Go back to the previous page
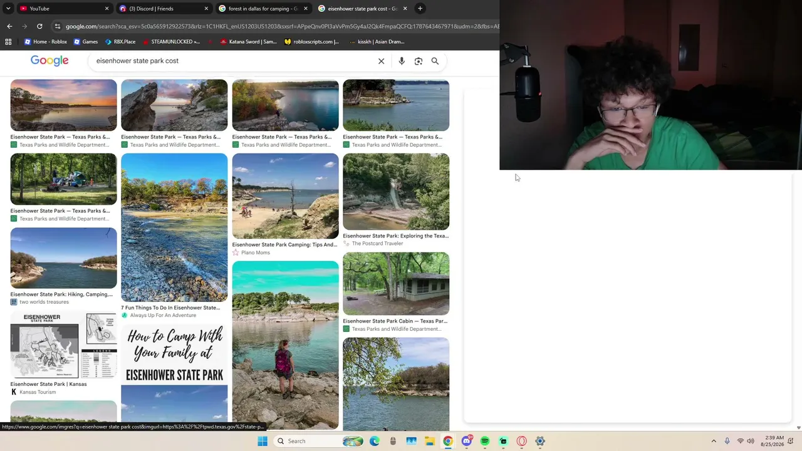The height and width of the screenshot is (451, 802). pos(9,26)
